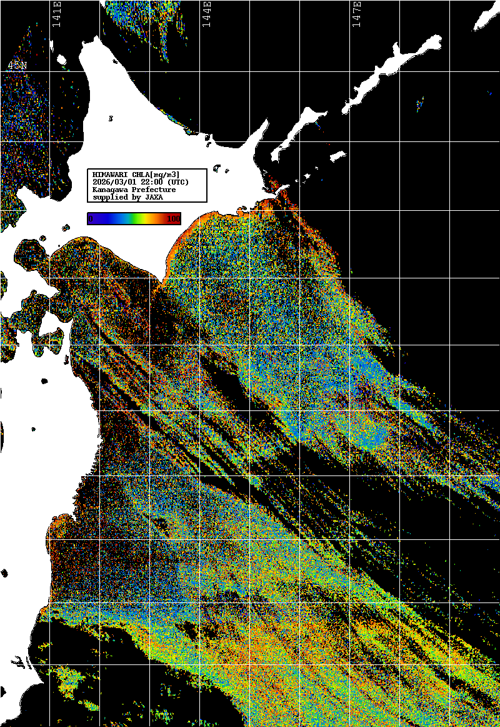
Task: Click the 141E longitude label
Action: pos(57,15)
